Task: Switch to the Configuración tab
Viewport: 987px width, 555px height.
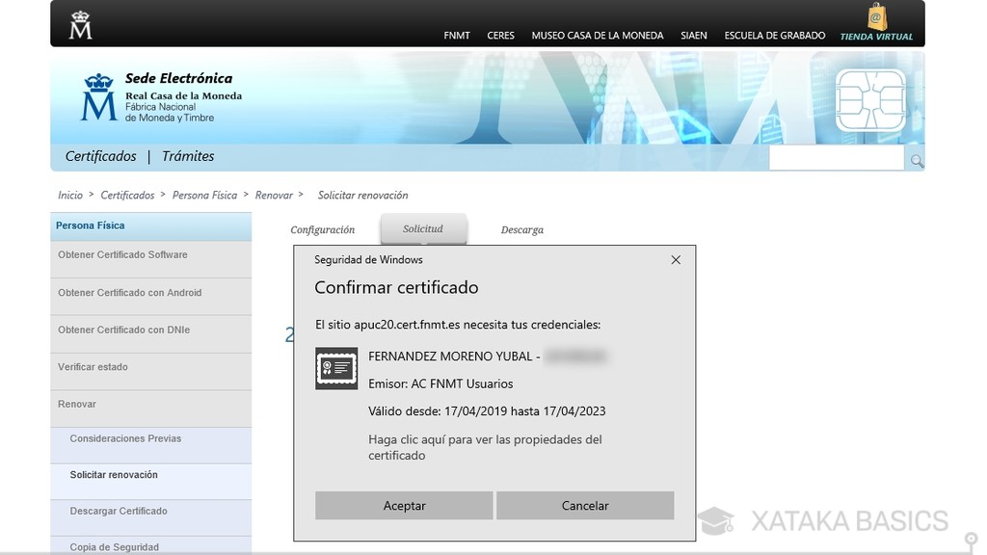Action: click(x=322, y=229)
